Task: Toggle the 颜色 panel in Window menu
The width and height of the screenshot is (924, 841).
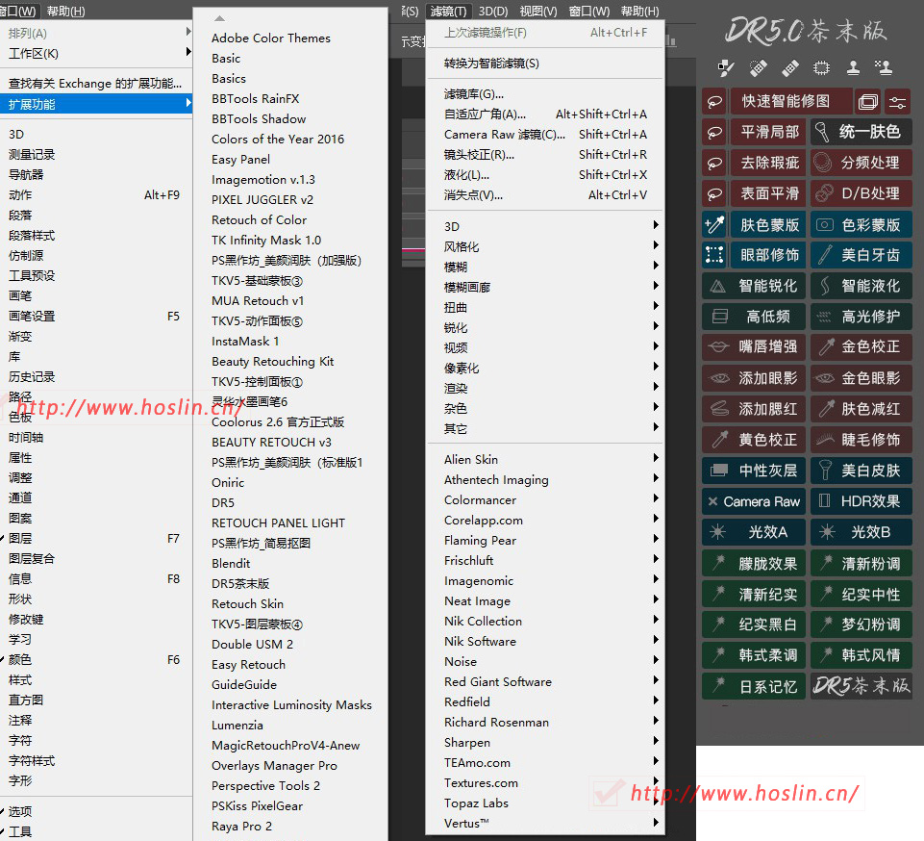Action: coord(96,660)
